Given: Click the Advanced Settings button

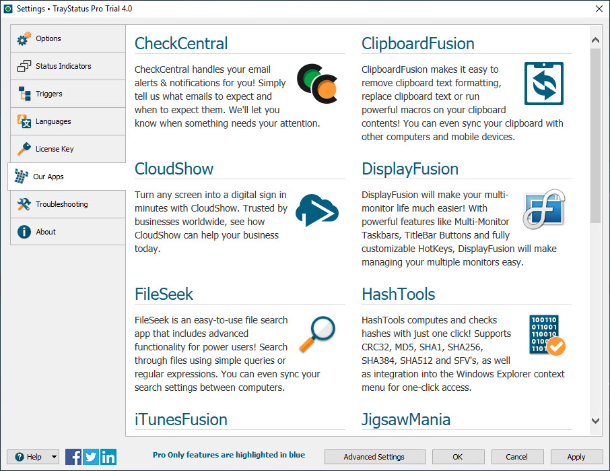Looking at the screenshot, I should (x=374, y=457).
